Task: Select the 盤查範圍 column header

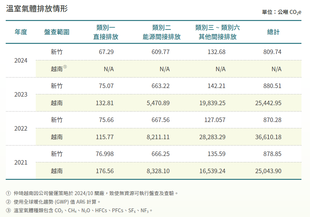Action: coord(57,32)
